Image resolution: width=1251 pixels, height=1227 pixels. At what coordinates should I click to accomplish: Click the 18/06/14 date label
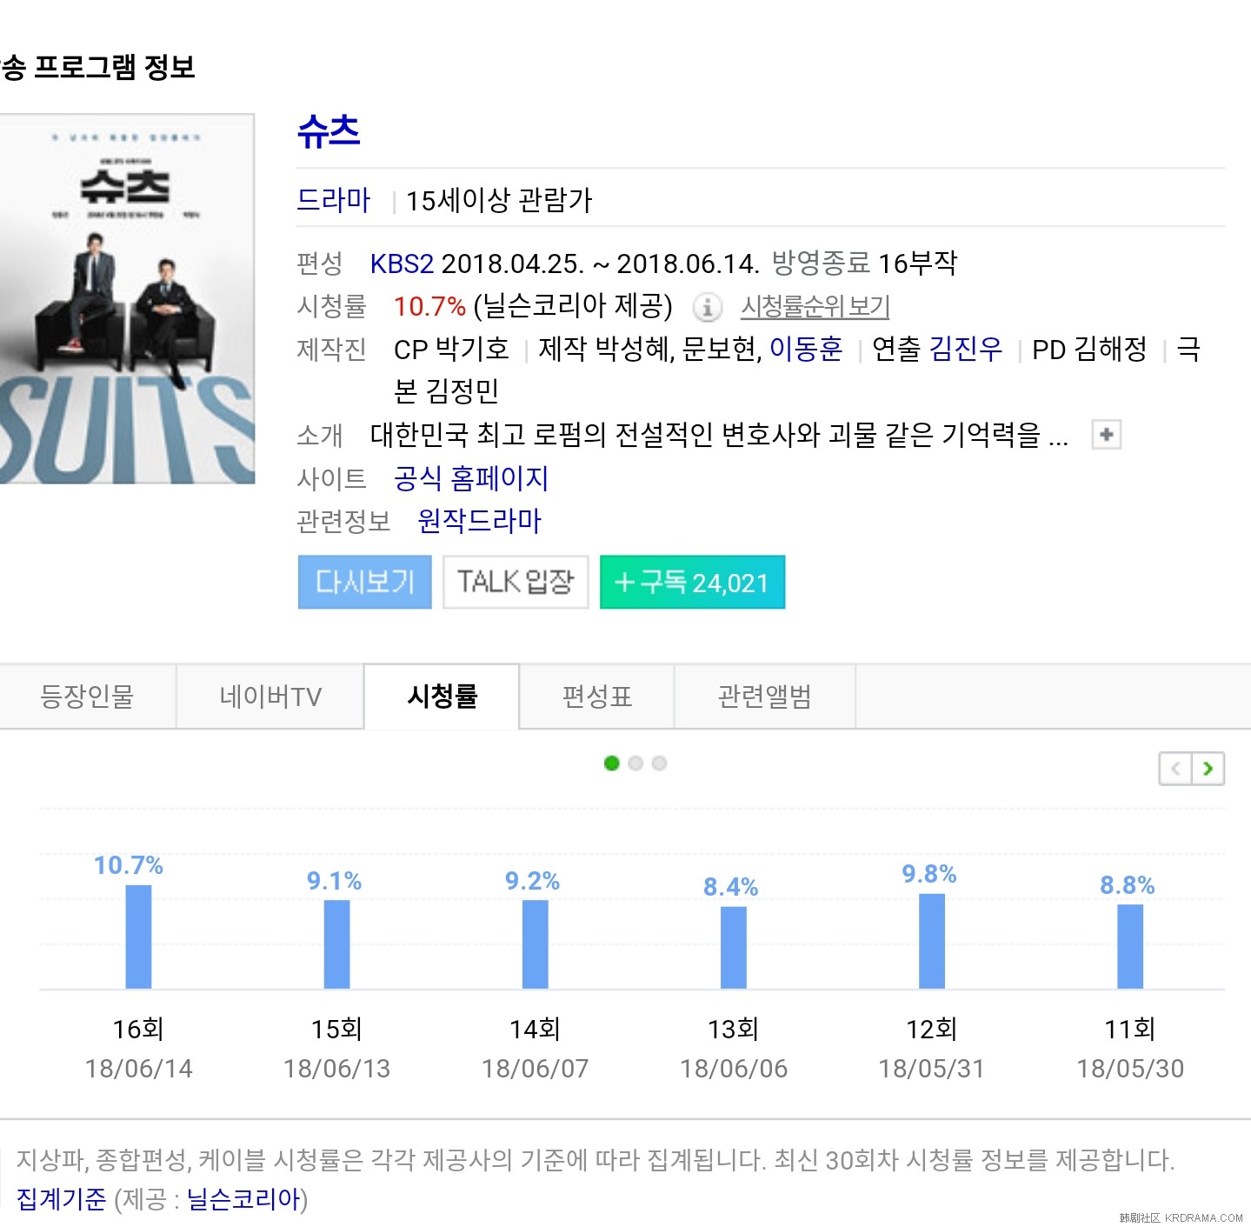pos(139,1069)
